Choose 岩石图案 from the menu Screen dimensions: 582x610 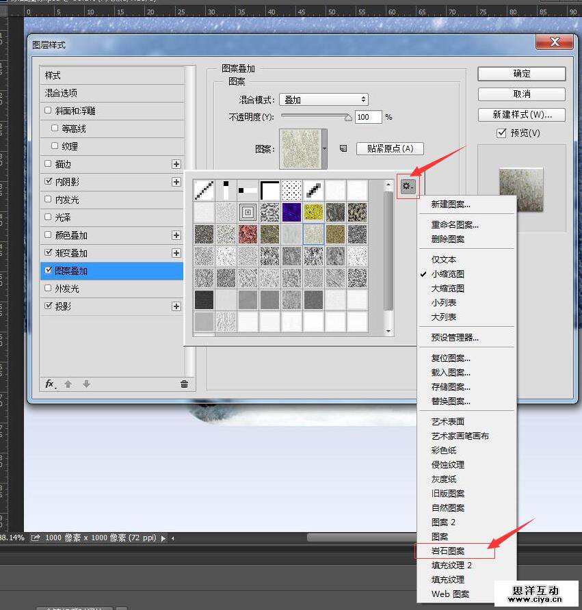448,551
